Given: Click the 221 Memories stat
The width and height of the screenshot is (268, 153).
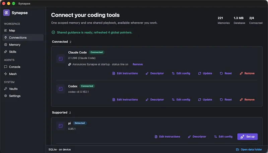Looking at the screenshot, I should tap(223, 20).
